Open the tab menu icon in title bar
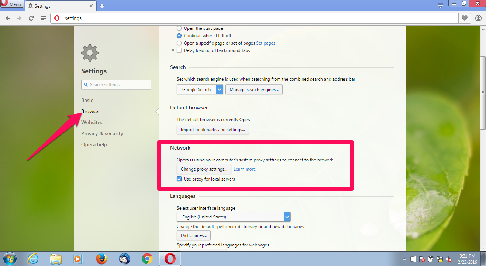 coord(440,6)
